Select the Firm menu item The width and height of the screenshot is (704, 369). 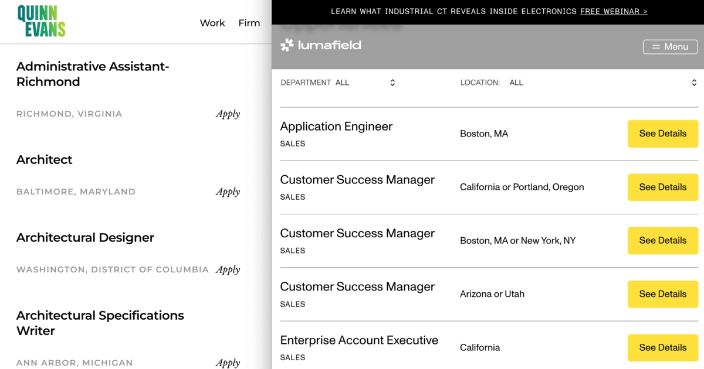(x=249, y=23)
